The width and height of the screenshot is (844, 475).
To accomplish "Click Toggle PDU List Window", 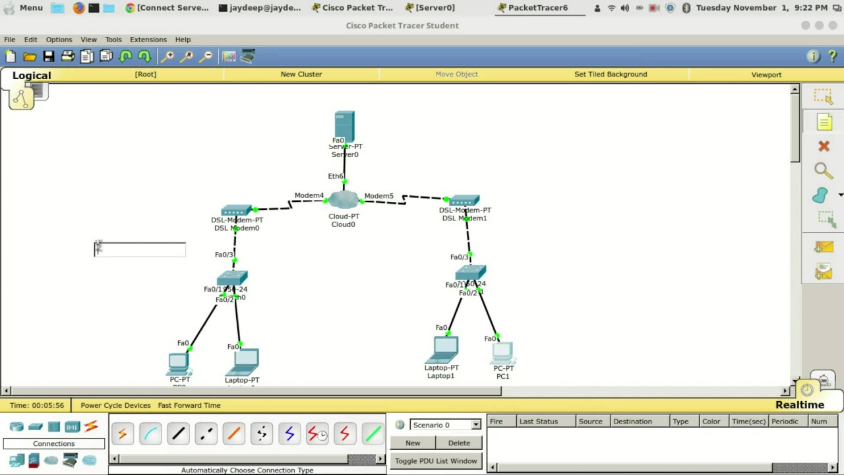I will (436, 460).
